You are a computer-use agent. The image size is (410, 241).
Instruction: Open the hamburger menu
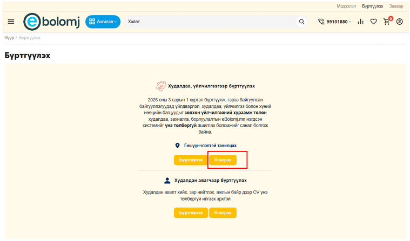click(x=11, y=22)
